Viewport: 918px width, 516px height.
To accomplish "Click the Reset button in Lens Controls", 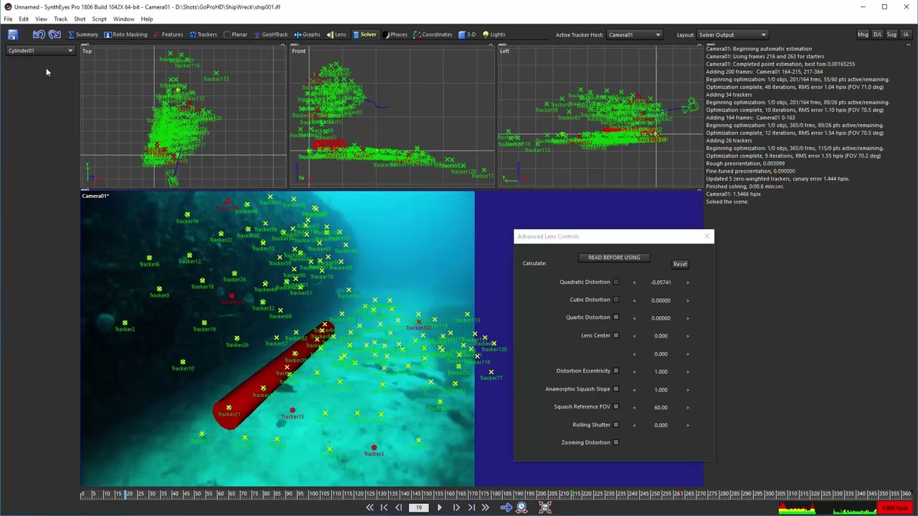I will [680, 264].
